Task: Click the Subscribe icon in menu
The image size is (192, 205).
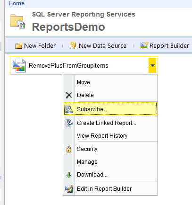Action: (69, 109)
